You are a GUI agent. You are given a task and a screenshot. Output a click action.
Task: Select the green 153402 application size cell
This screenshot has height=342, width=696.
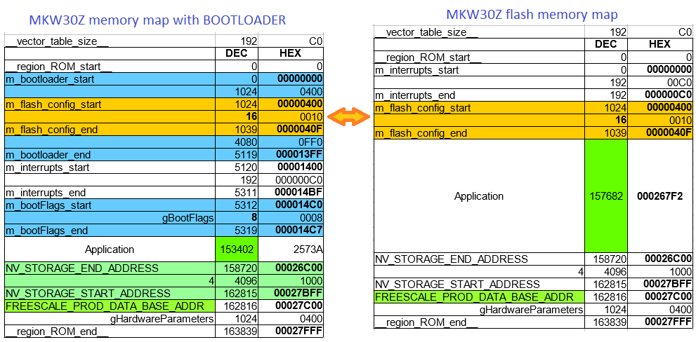coord(237,249)
